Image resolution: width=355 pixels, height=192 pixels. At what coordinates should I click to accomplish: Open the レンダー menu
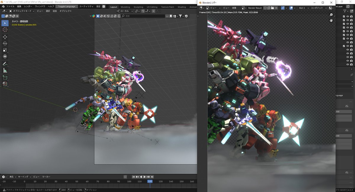tap(28, 6)
